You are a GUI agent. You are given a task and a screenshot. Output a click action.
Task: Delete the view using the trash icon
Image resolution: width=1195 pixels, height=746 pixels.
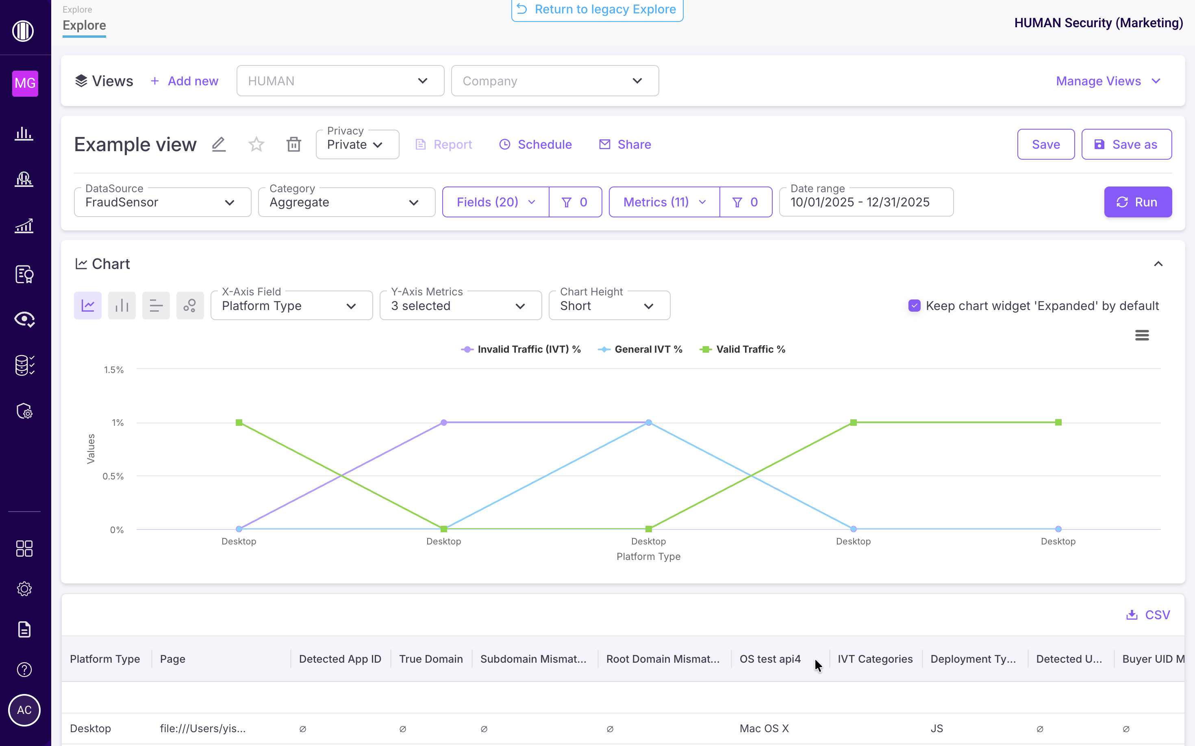click(294, 145)
